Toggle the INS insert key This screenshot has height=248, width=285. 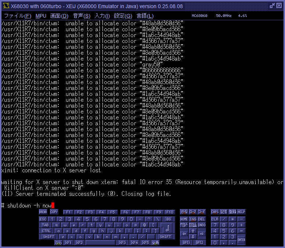pyautogui.click(x=193, y=219)
